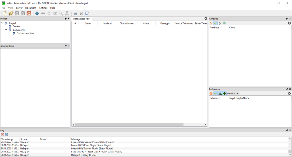Click the hierarchy tree icon in References
292x157 pixels.
point(220,93)
